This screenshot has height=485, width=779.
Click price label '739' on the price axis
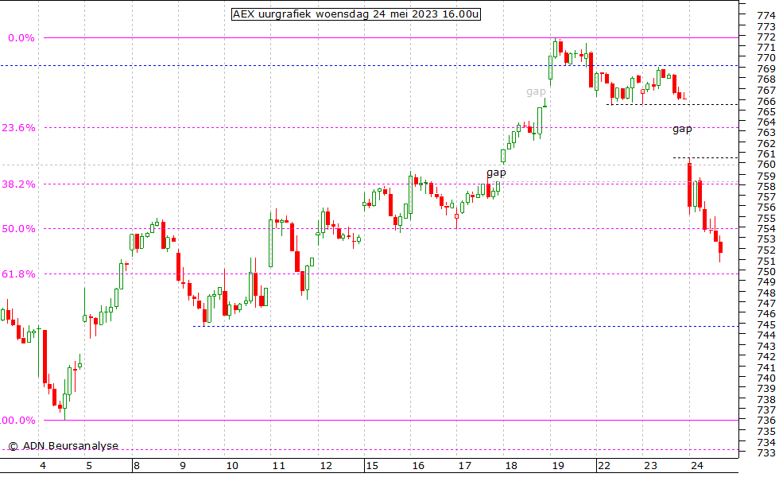[766, 389]
